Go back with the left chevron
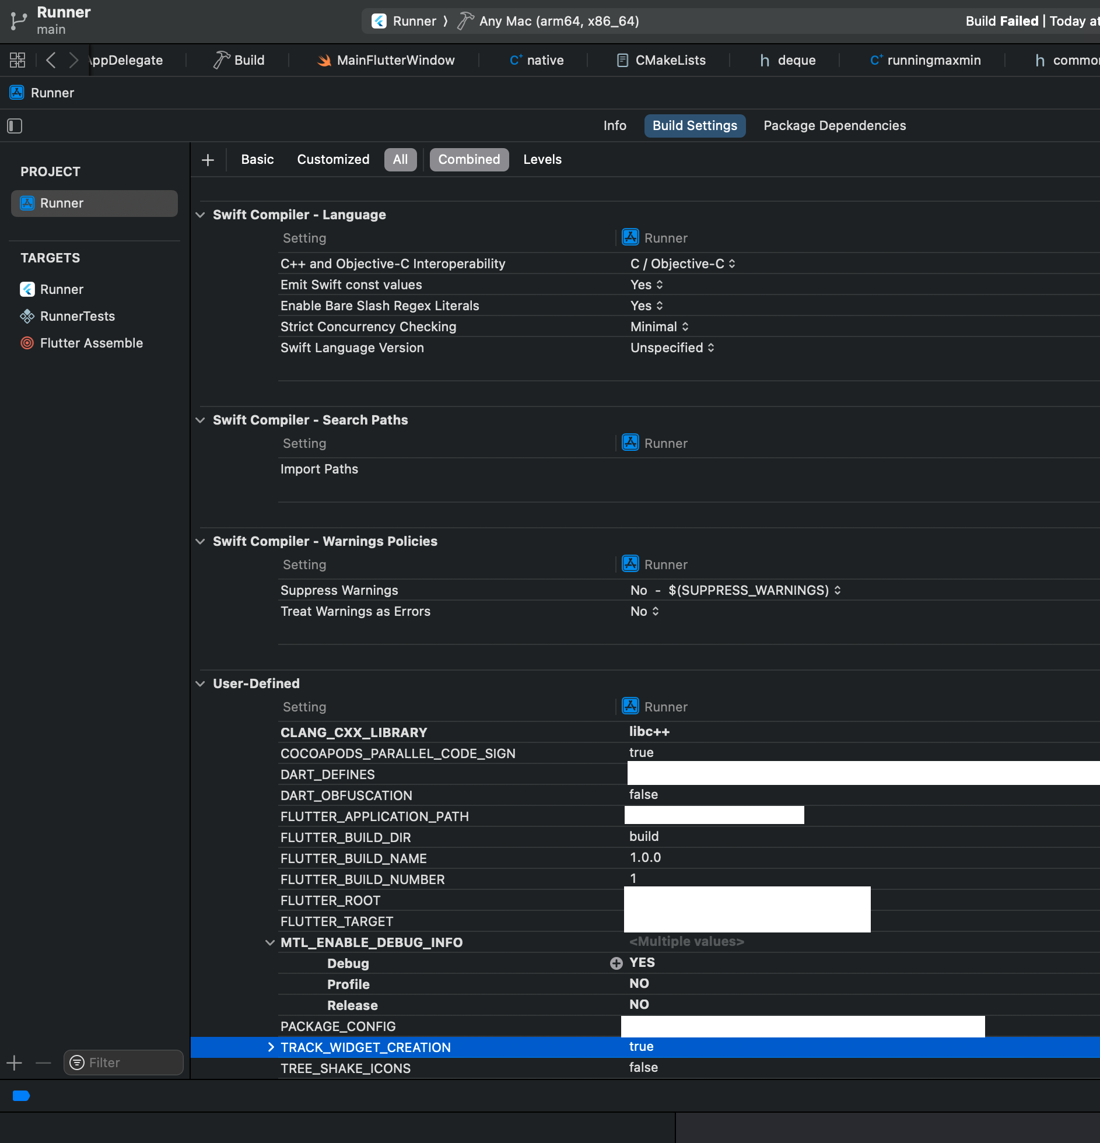Image resolution: width=1100 pixels, height=1143 pixels. click(x=51, y=60)
